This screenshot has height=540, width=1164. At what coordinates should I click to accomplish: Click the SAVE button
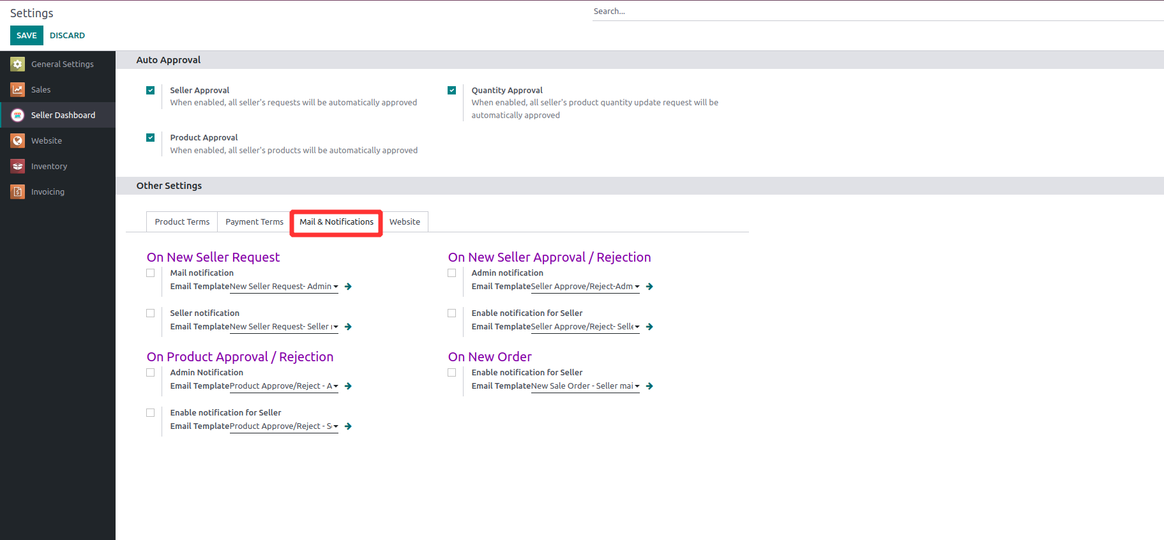(27, 36)
